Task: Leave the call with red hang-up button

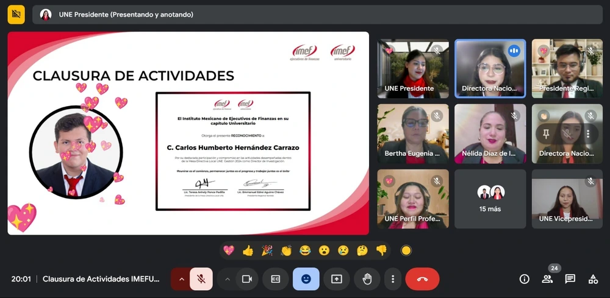Action: tap(422, 279)
